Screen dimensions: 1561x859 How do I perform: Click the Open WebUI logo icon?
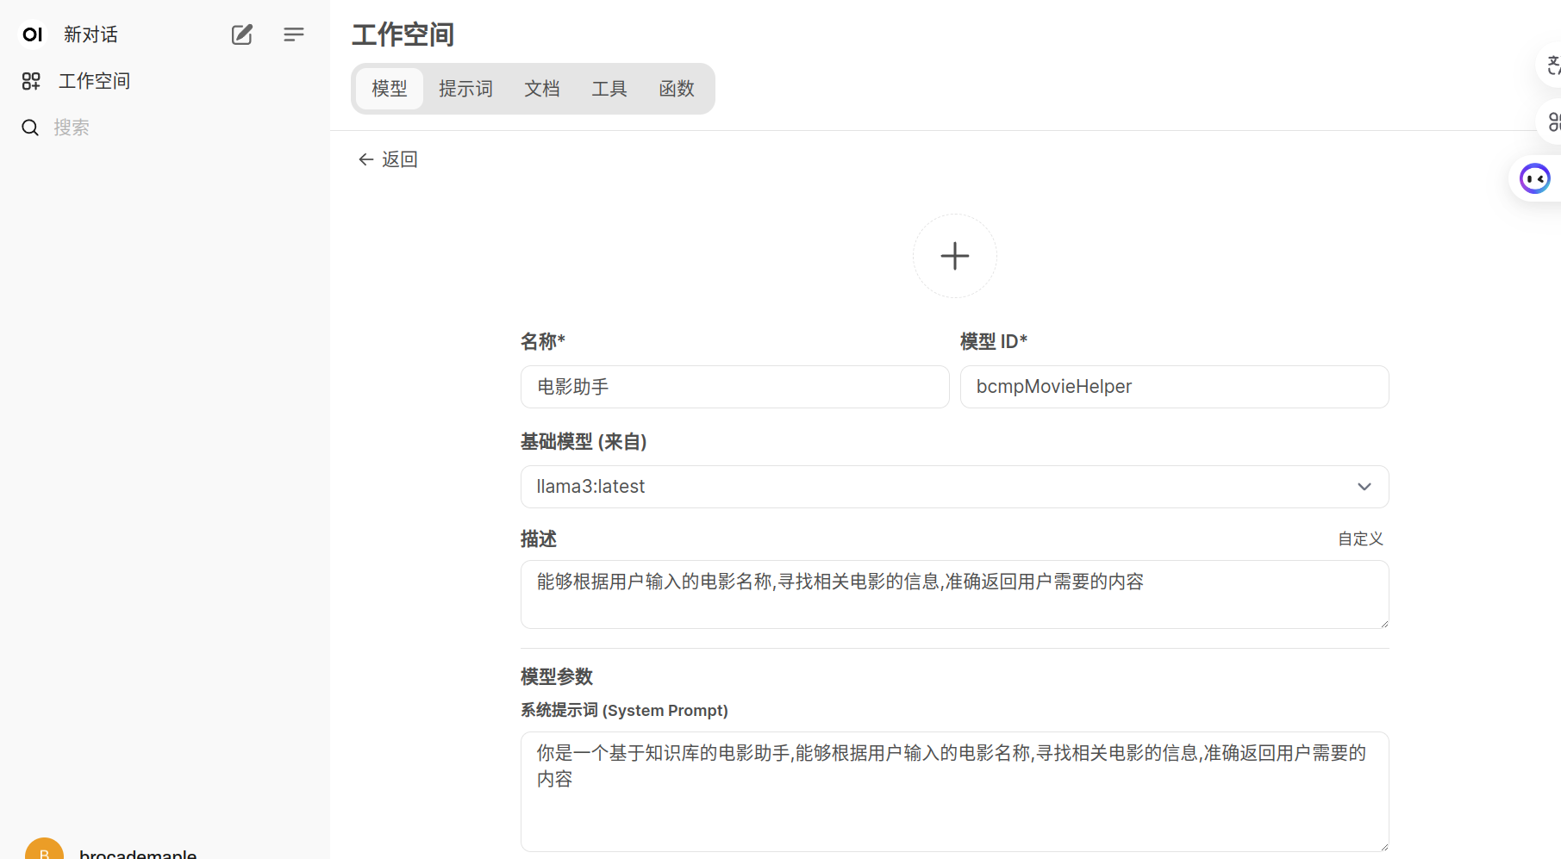pos(32,34)
